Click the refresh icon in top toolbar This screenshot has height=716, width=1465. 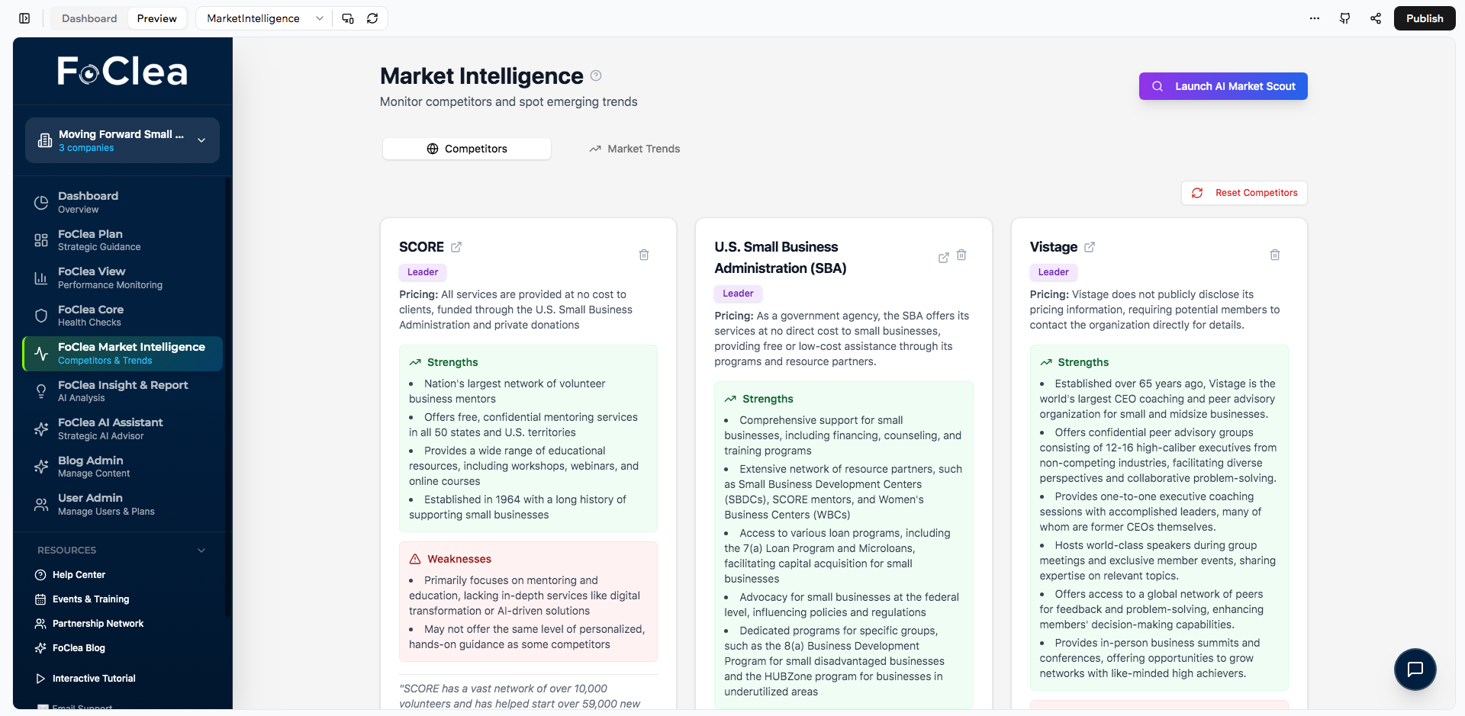click(x=372, y=18)
